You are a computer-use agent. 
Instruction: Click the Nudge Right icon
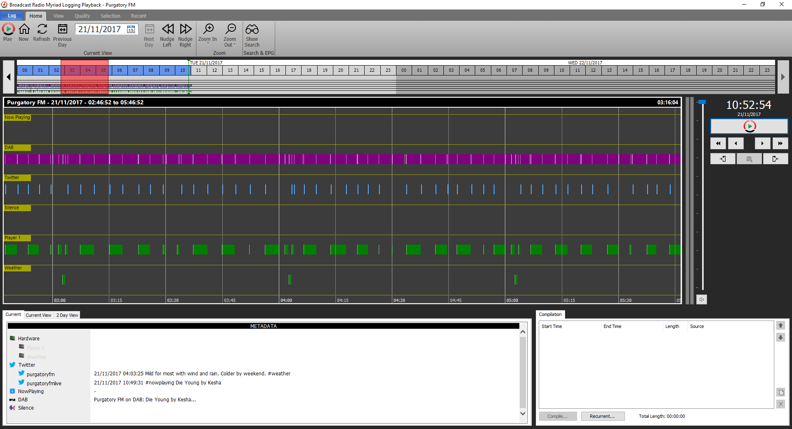coord(185,29)
